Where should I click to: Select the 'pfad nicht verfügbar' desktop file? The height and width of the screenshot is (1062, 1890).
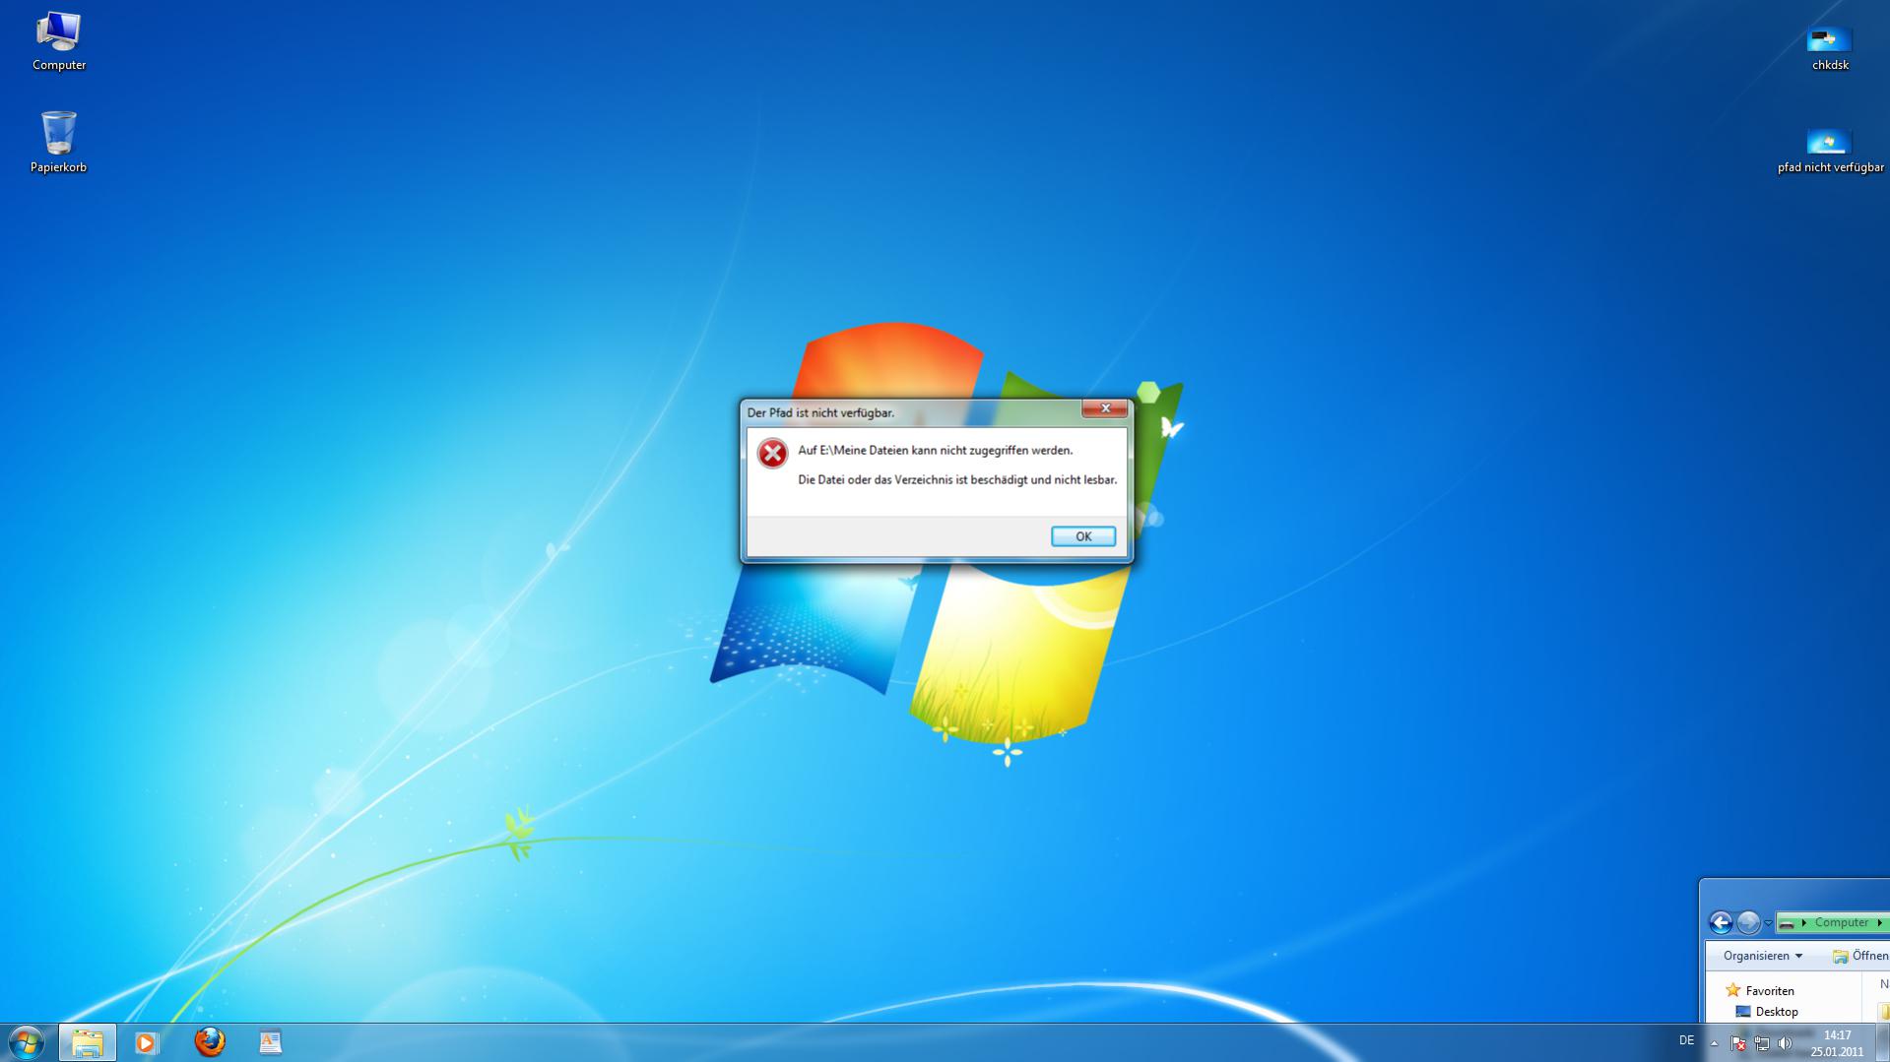pyautogui.click(x=1830, y=150)
